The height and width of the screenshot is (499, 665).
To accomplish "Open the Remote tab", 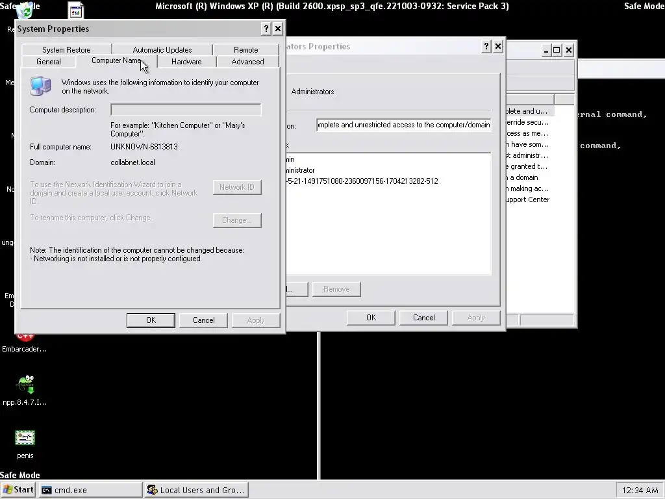I will tap(245, 49).
